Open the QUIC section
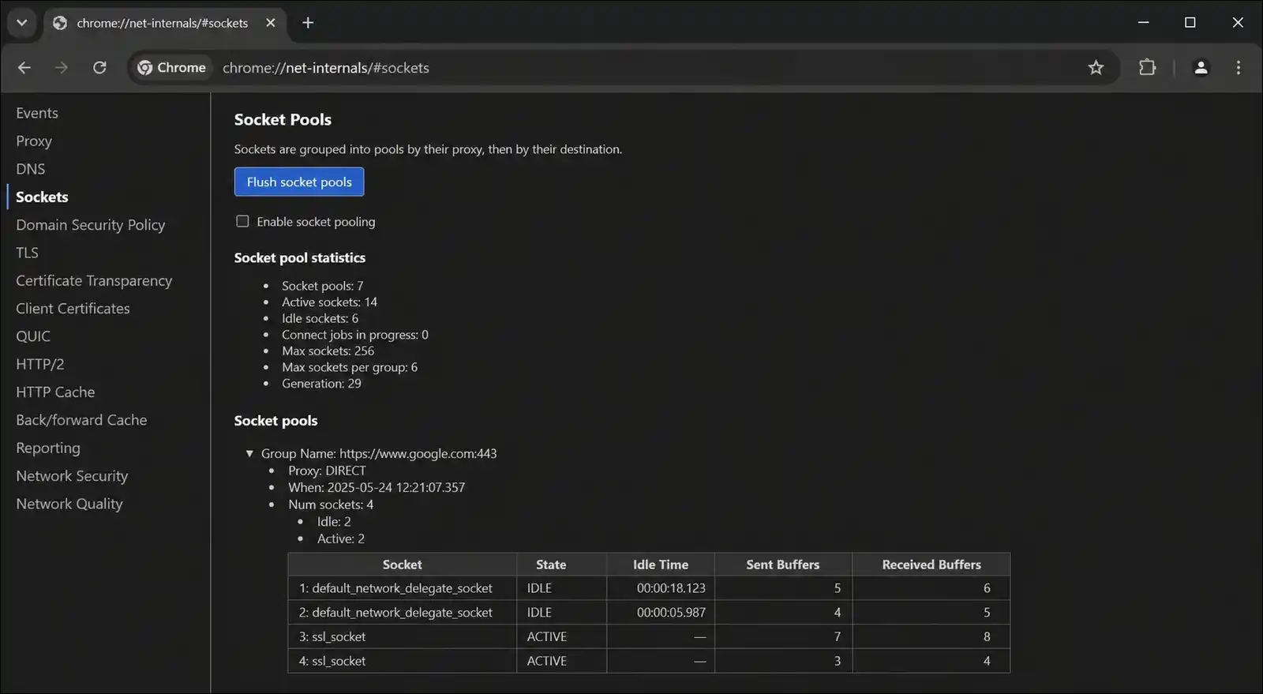1263x694 pixels. pos(33,336)
